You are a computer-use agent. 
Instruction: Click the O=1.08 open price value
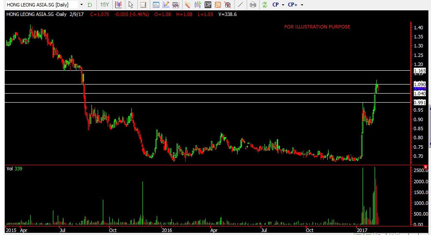[162, 14]
